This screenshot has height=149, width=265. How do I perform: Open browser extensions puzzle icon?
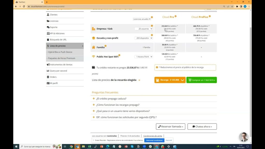237,6
